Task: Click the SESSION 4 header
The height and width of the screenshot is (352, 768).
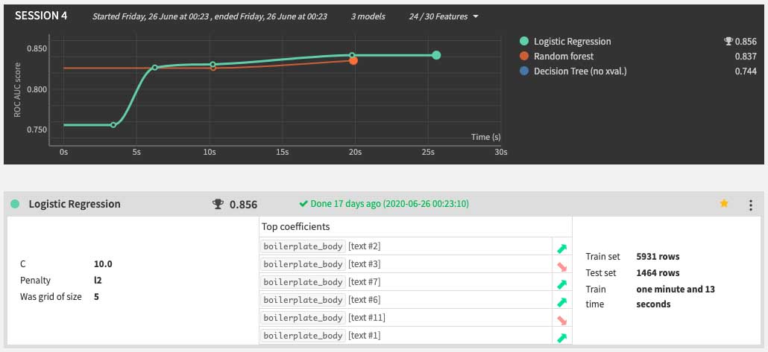Action: coord(41,16)
